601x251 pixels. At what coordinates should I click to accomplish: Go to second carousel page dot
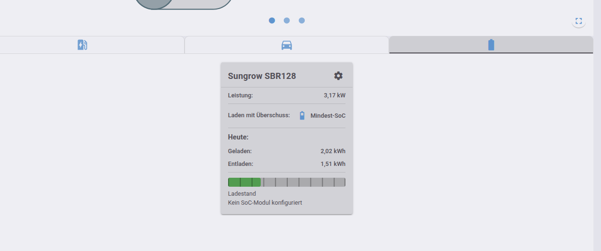click(x=287, y=20)
